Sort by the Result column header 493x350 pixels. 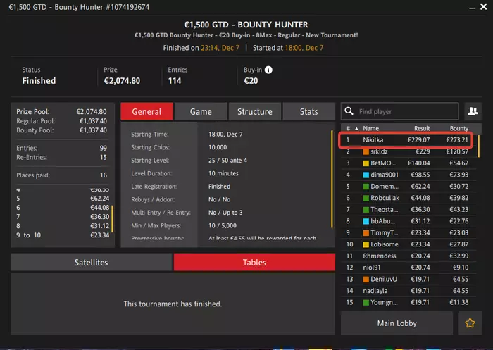[x=422, y=128]
